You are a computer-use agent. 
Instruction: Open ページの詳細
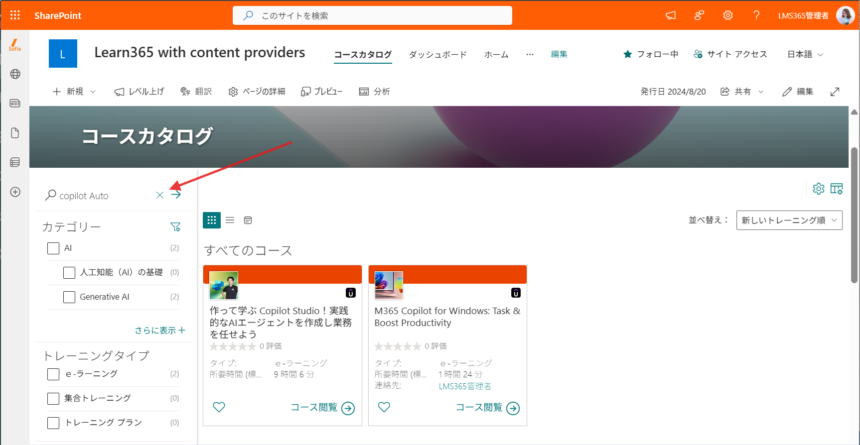(257, 92)
